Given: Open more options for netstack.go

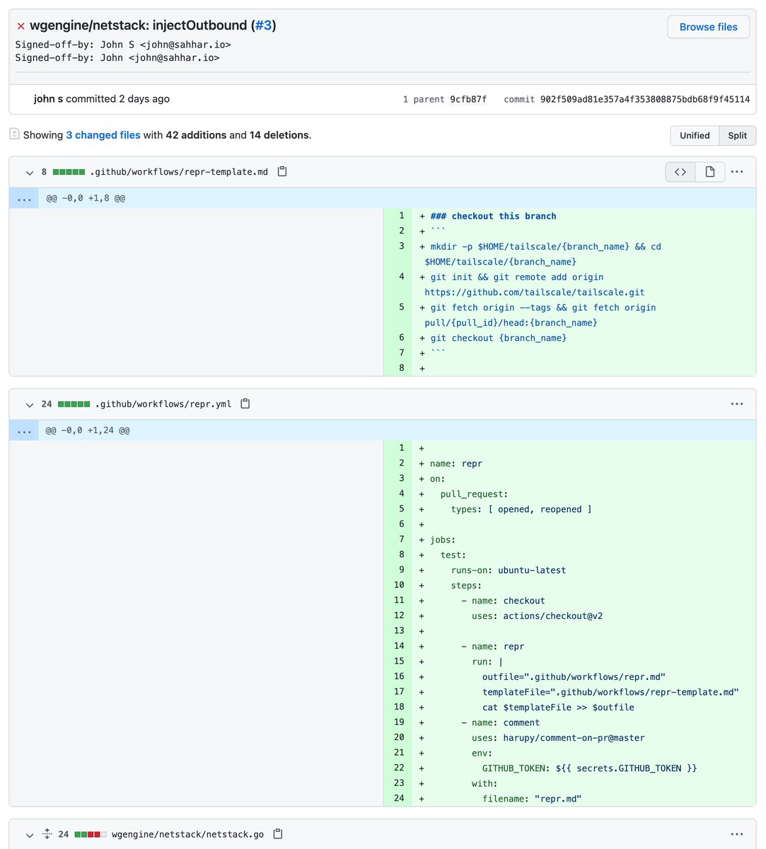Looking at the screenshot, I should 737,834.
